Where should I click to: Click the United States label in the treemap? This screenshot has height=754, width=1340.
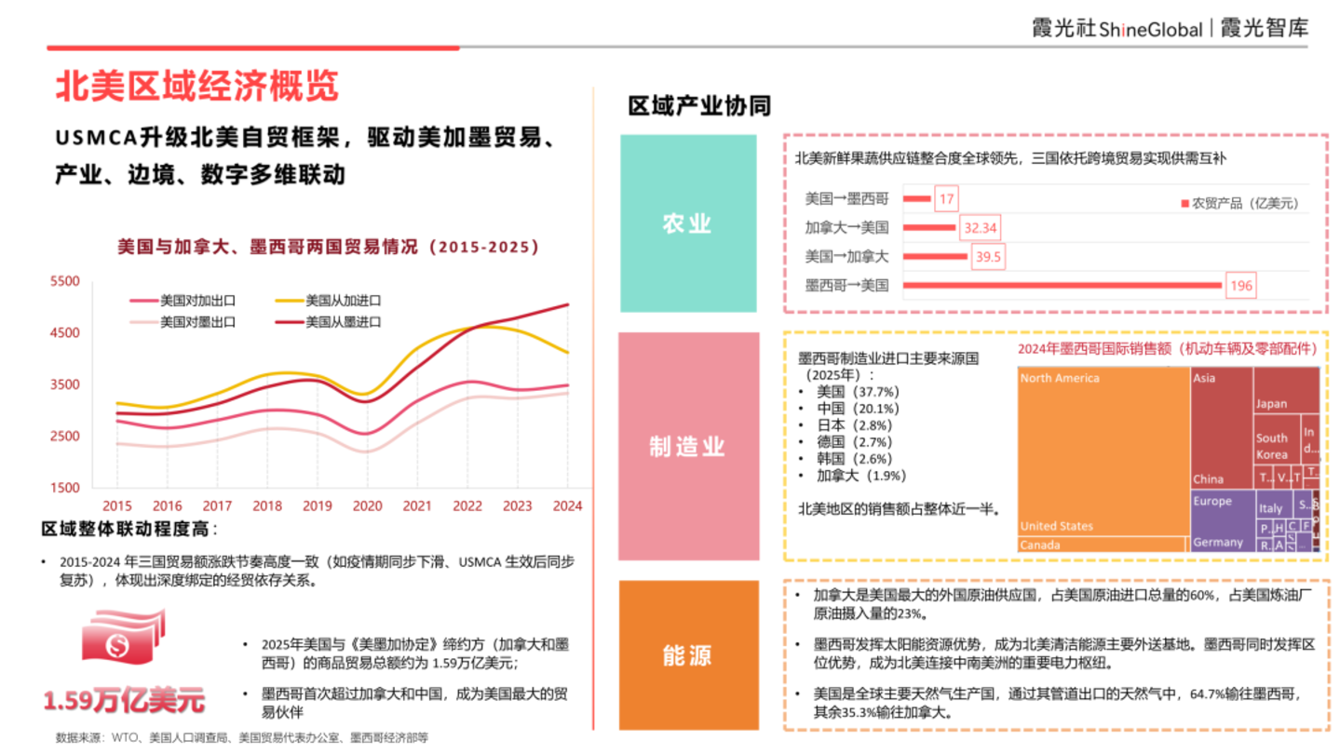1057,526
